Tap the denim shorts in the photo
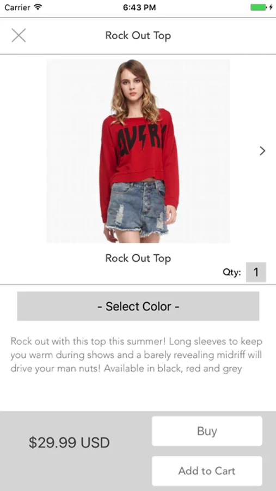The width and height of the screenshot is (276, 491). [138, 208]
